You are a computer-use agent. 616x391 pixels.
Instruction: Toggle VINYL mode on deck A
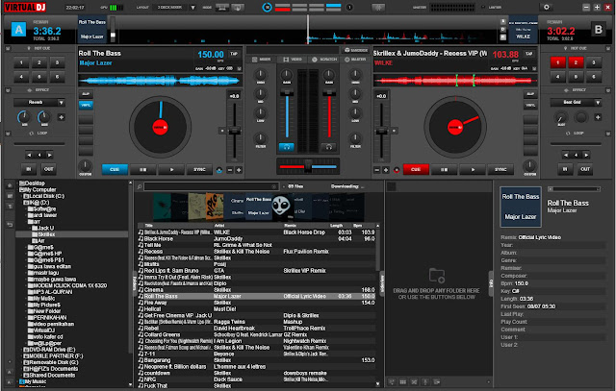pyautogui.click(x=86, y=105)
